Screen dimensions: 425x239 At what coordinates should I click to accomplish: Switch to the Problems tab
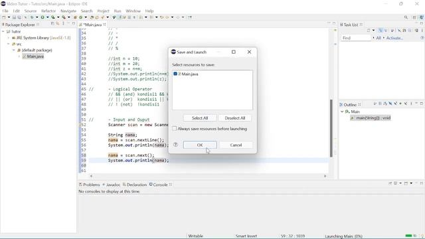point(90,185)
